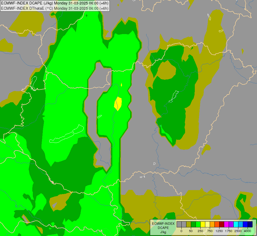Click the legend's DCAPE label

(x=163, y=228)
